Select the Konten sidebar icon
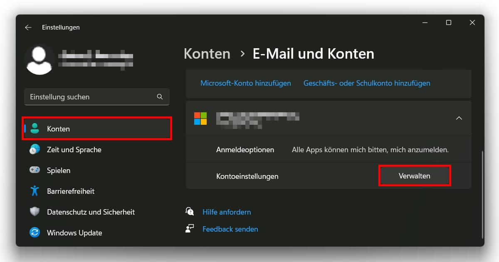 (35, 129)
